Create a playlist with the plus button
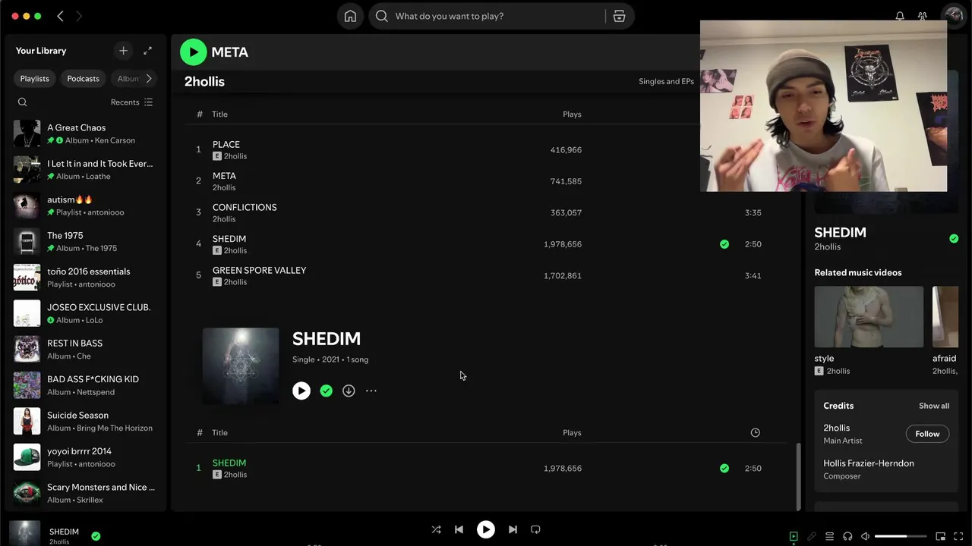This screenshot has width=972, height=546. pyautogui.click(x=123, y=51)
